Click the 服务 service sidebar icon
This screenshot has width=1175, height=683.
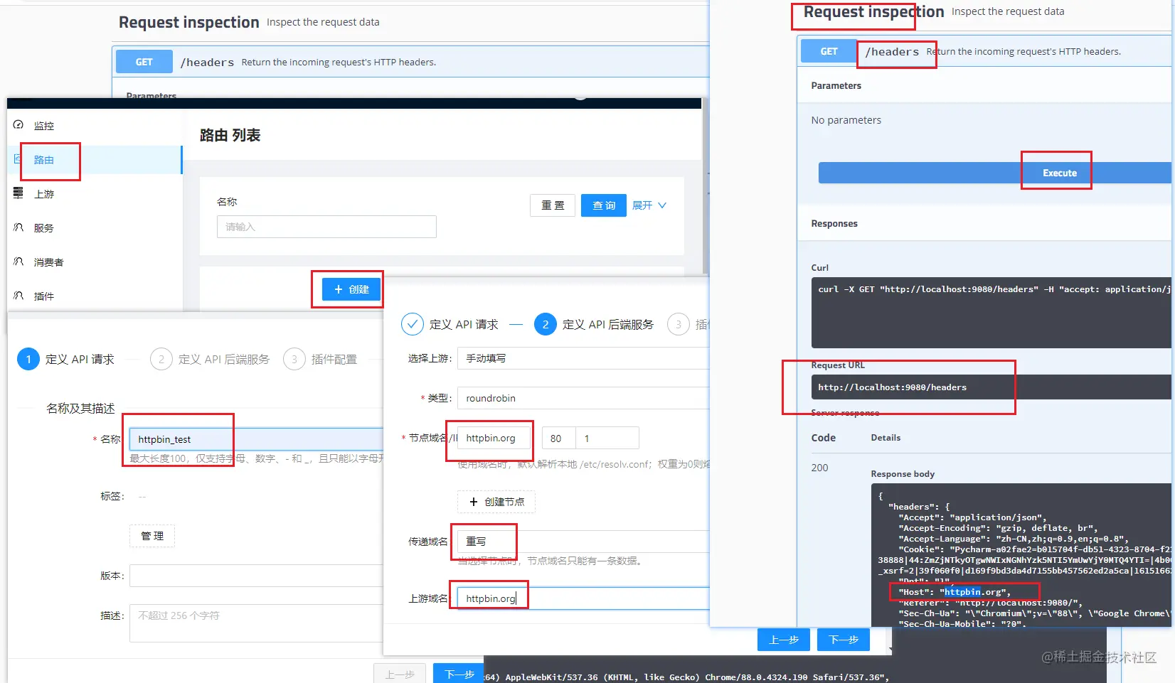(x=18, y=227)
